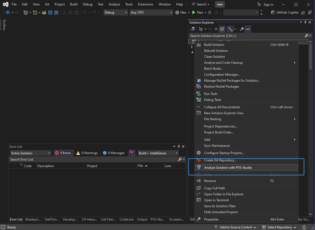Toggle the 0 Warnings filter
Screen dimensions: 315x230
tap(87, 153)
